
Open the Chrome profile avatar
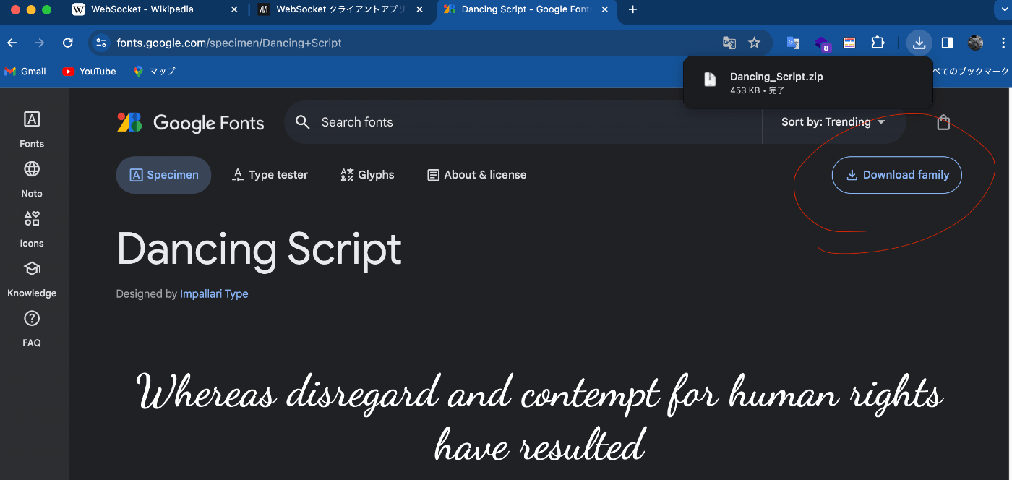[975, 43]
